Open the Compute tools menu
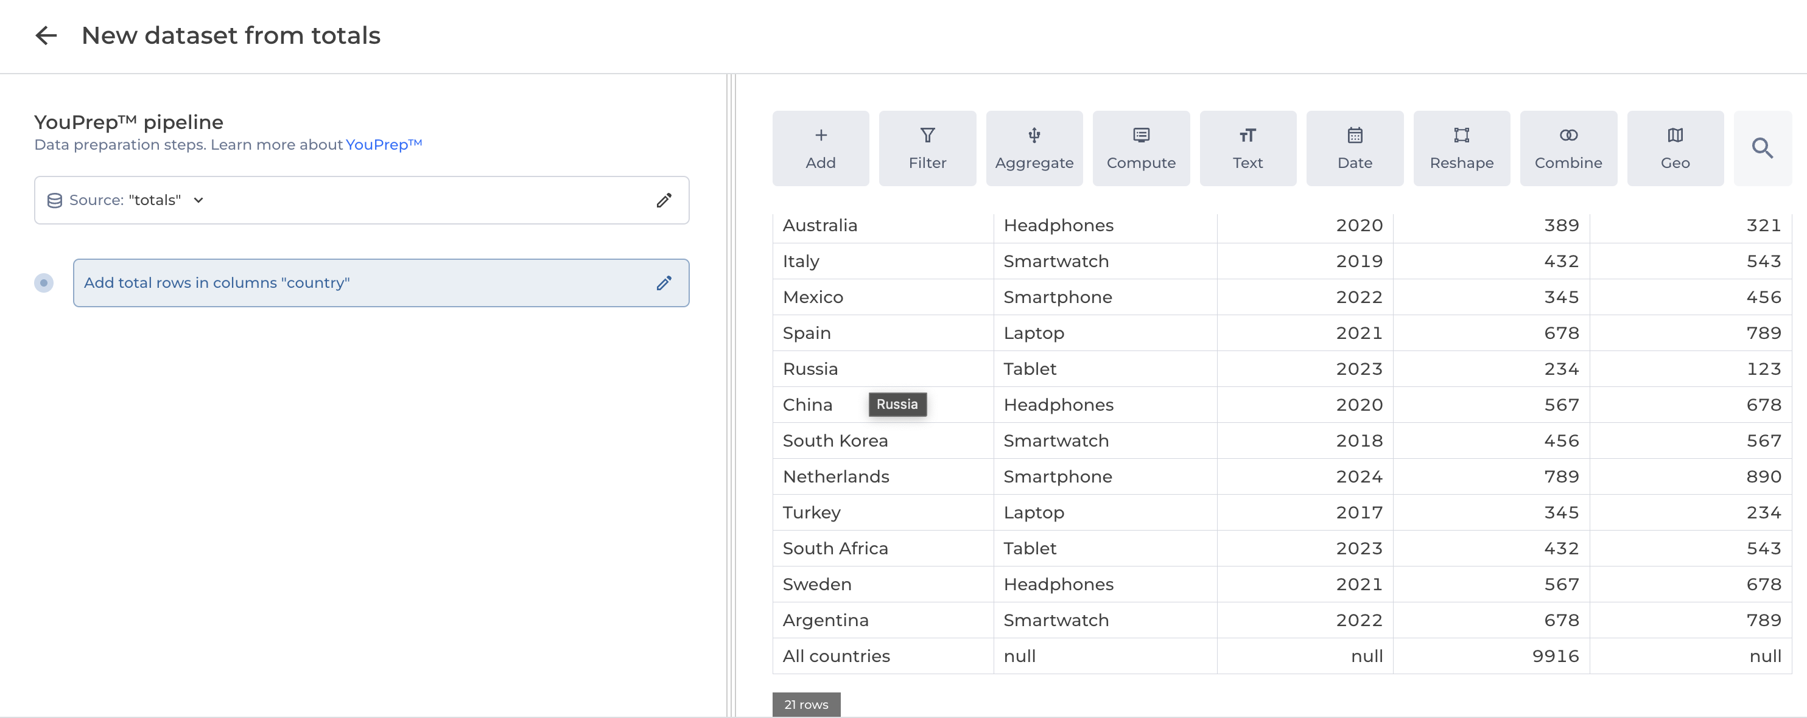 [x=1140, y=148]
